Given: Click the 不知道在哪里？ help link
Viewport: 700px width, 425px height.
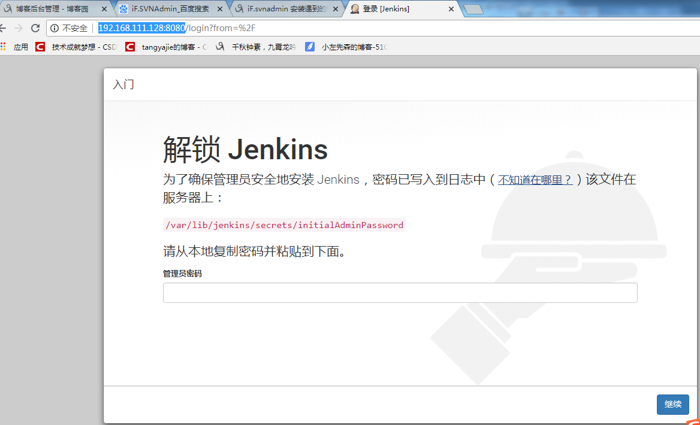Looking at the screenshot, I should [535, 180].
